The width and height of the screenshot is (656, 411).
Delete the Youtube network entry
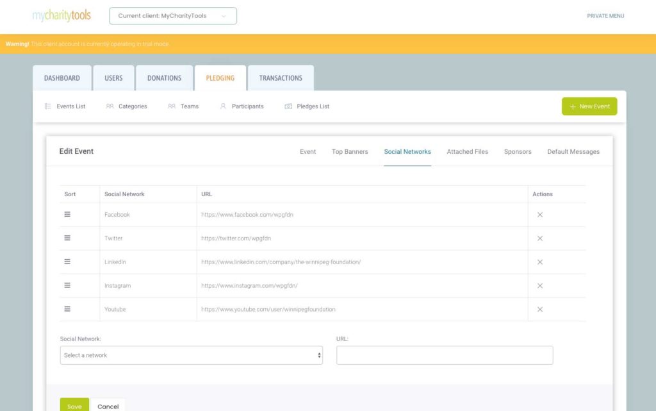[539, 309]
